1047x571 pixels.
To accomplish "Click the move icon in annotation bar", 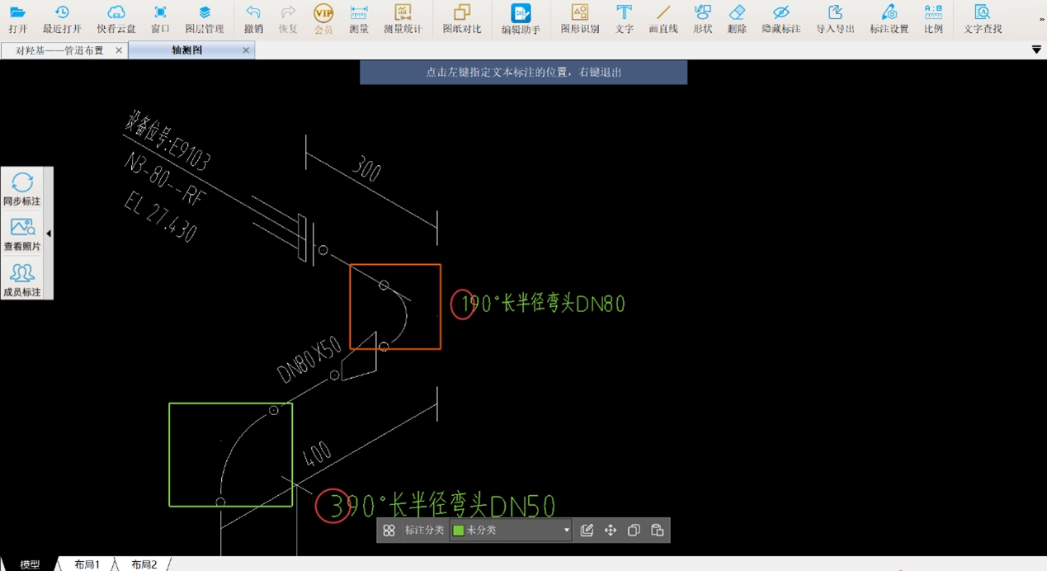I will click(611, 531).
